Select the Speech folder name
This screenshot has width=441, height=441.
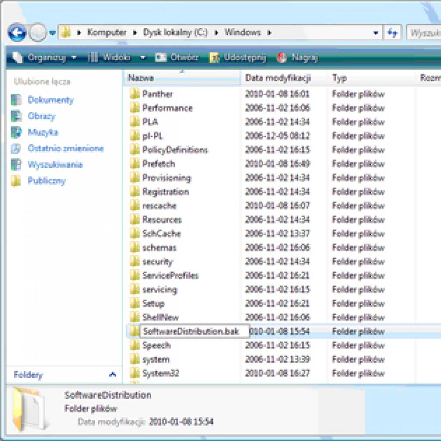[x=156, y=345]
